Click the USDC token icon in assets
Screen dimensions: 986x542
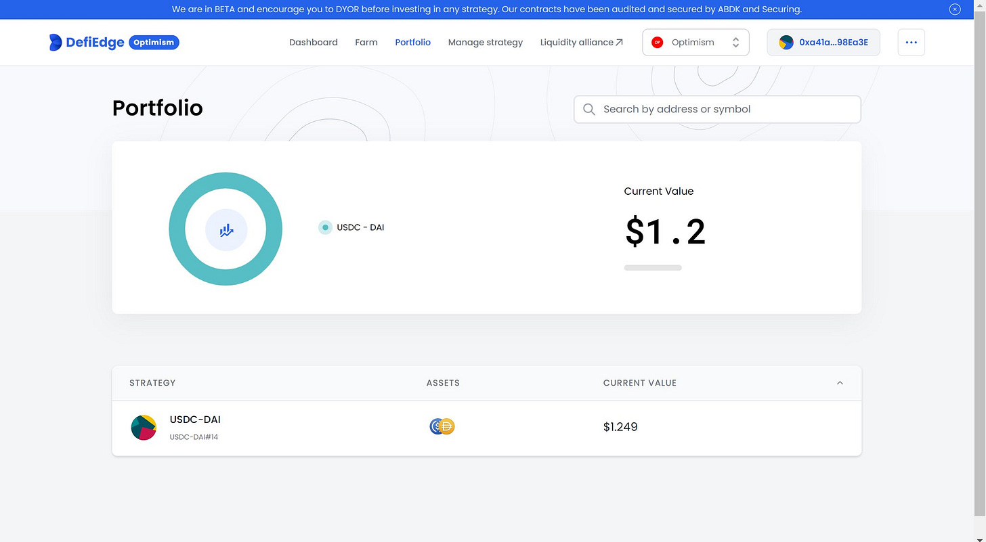[437, 426]
